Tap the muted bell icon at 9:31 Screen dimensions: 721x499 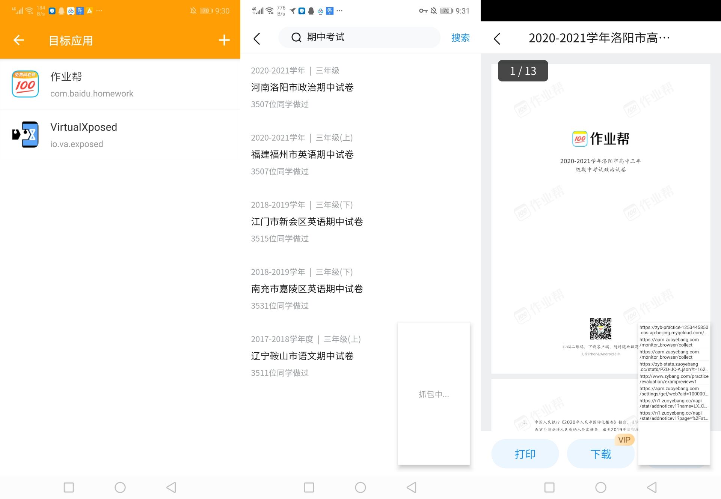tap(434, 11)
